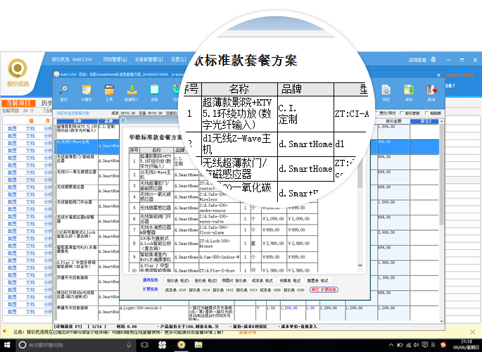
Task: Click the 数据导入 import icon
Action: (132, 93)
